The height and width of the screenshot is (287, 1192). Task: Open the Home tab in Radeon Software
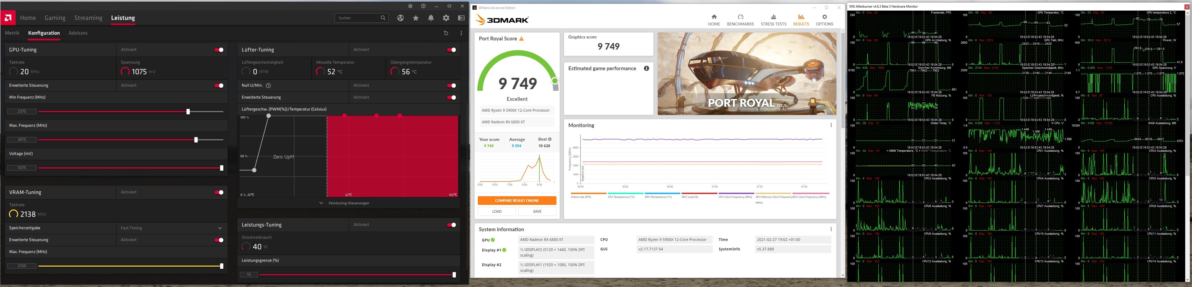[28, 18]
